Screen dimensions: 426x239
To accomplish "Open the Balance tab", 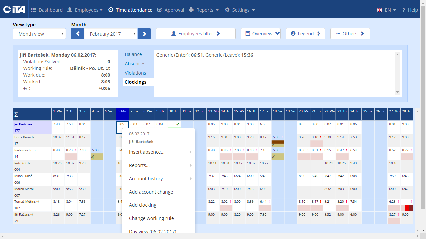I will (x=133, y=54).
